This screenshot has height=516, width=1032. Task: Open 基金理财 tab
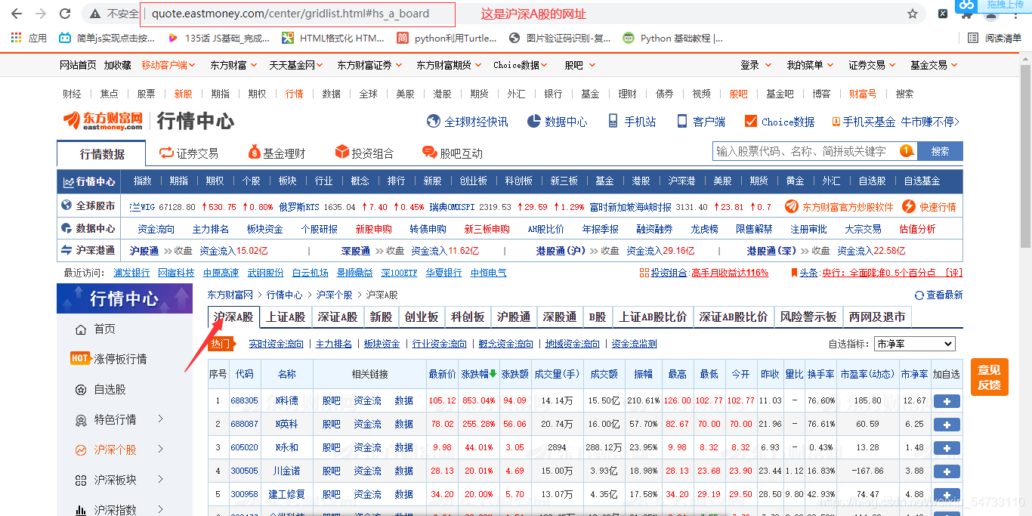click(277, 153)
